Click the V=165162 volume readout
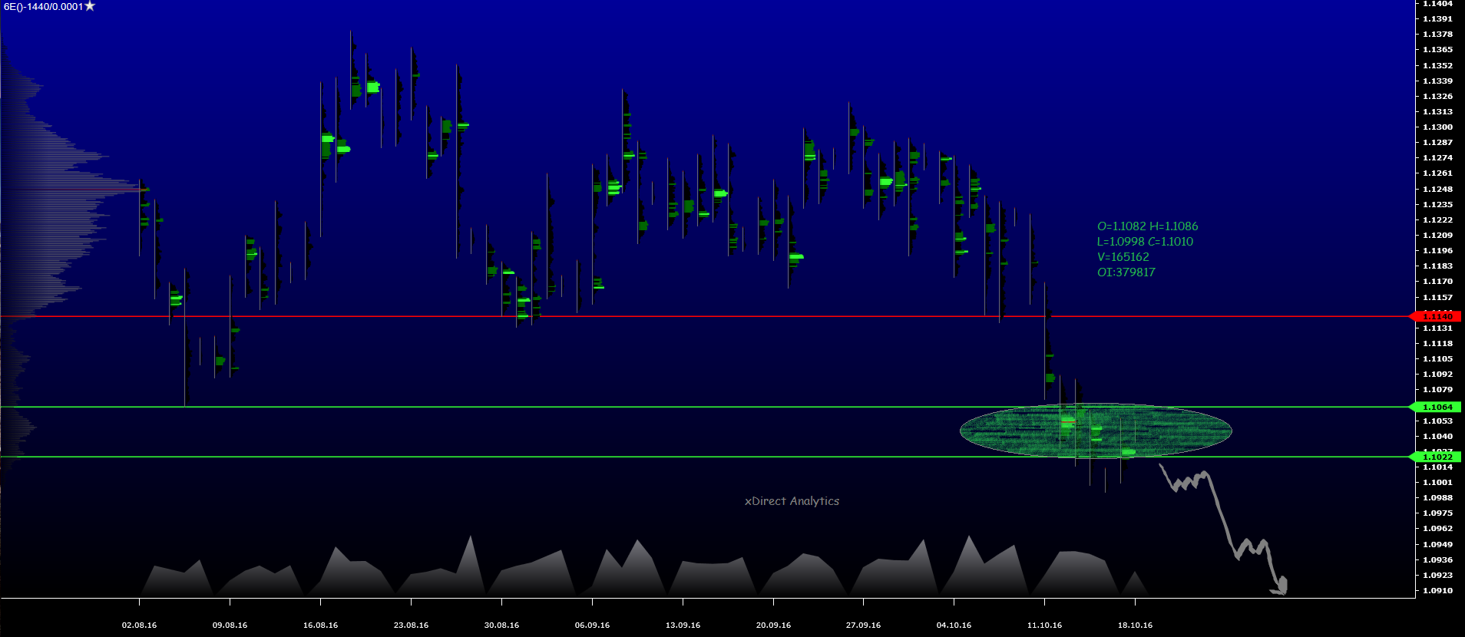 [x=1123, y=257]
